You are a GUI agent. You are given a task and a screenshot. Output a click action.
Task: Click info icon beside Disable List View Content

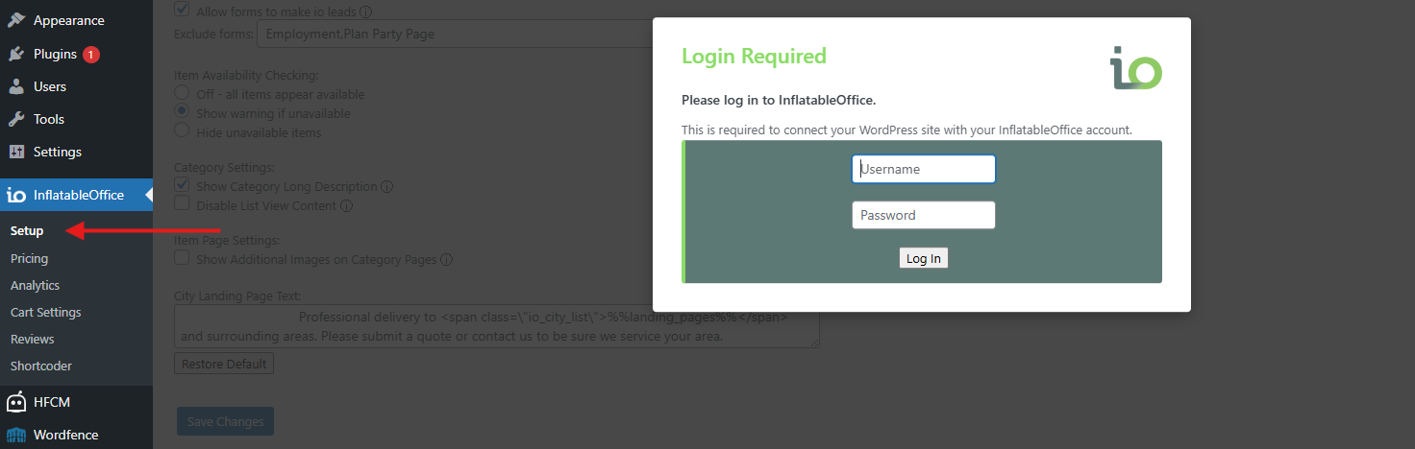[346, 205]
